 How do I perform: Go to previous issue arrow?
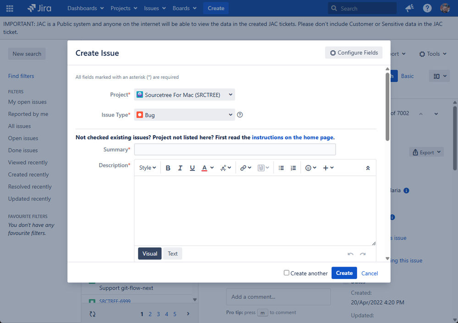[x=421, y=114]
